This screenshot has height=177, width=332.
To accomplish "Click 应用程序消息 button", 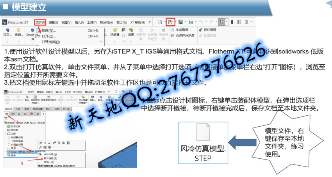I will [x=184, y=35].
